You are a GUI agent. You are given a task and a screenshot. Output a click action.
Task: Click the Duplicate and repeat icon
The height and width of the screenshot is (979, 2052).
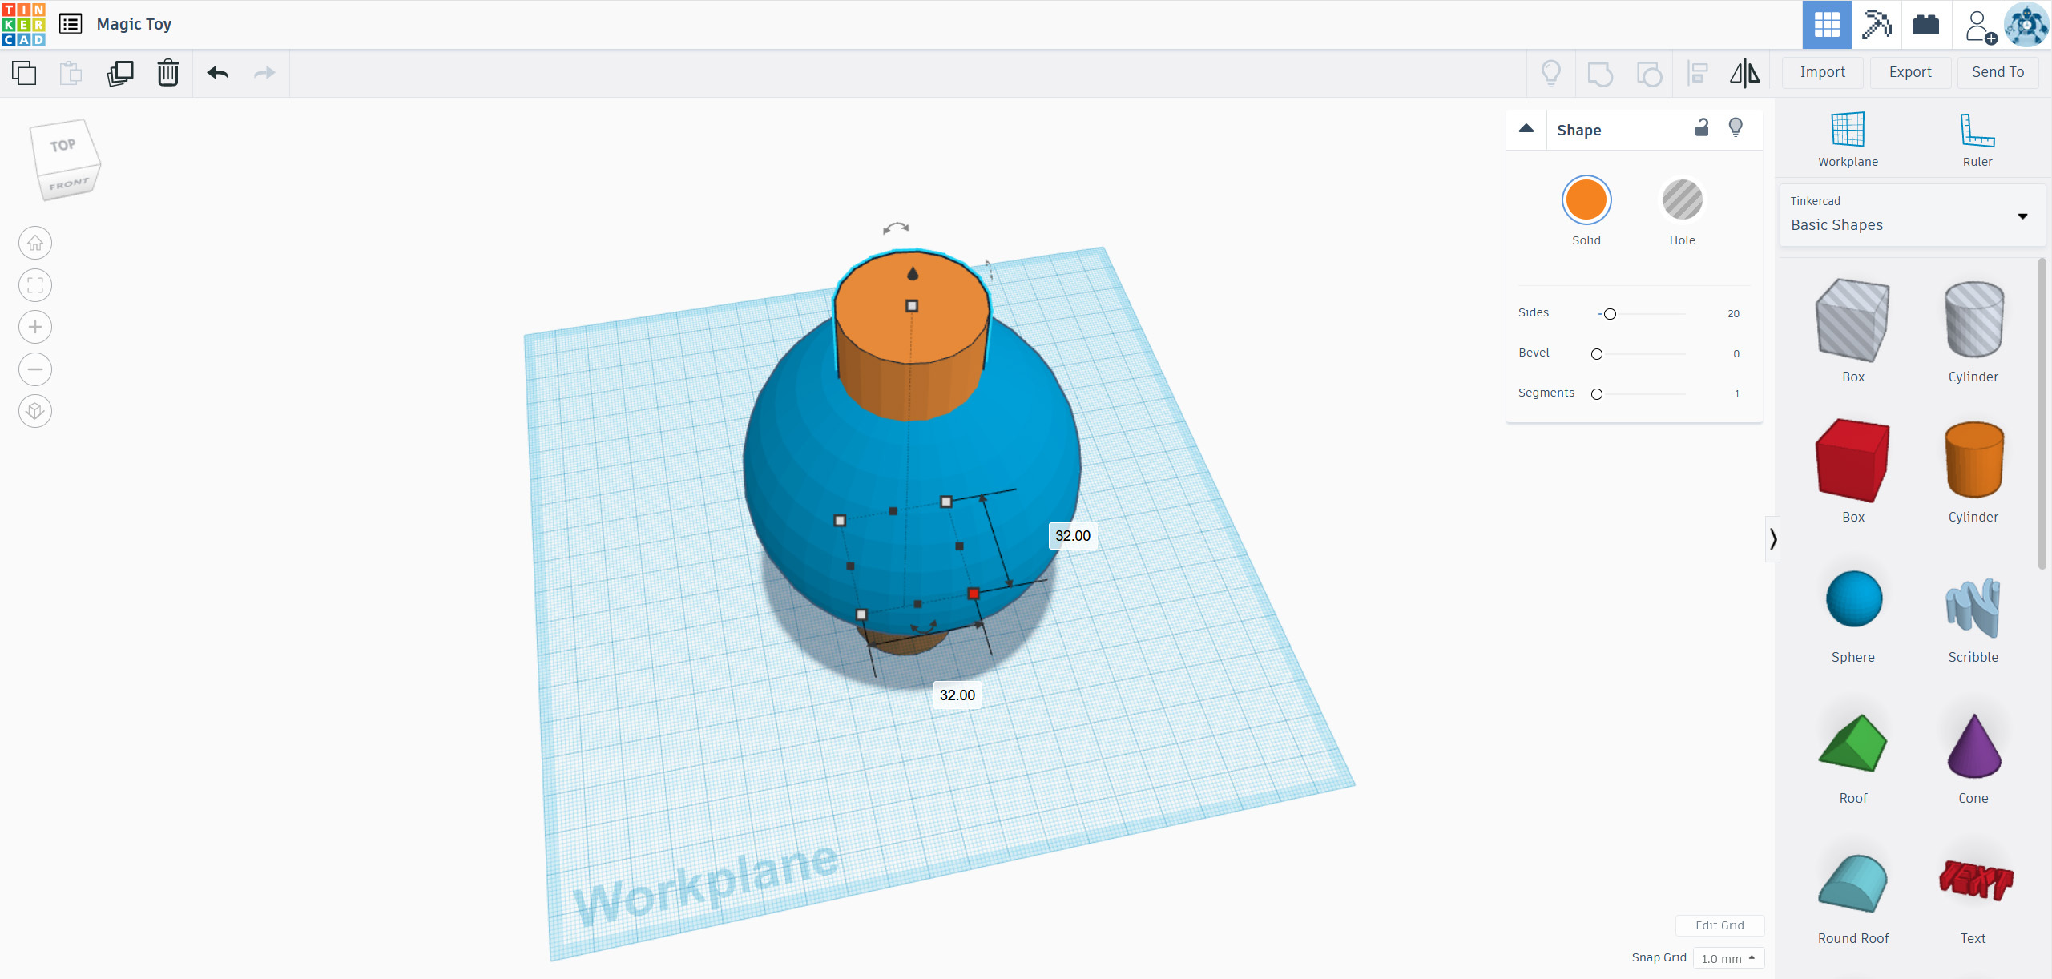(120, 73)
